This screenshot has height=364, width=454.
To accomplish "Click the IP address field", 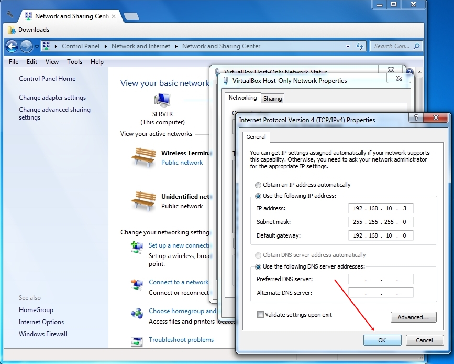I will coord(381,208).
